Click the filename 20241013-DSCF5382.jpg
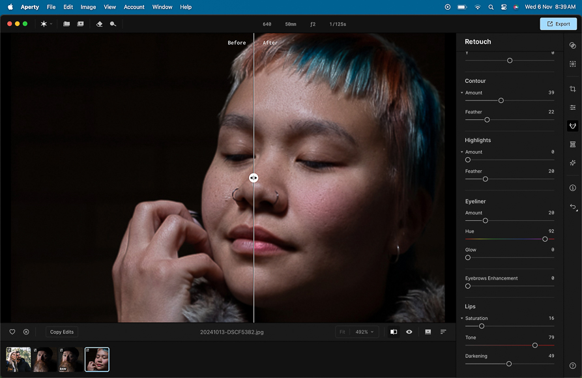Image resolution: width=582 pixels, height=378 pixels. click(231, 332)
